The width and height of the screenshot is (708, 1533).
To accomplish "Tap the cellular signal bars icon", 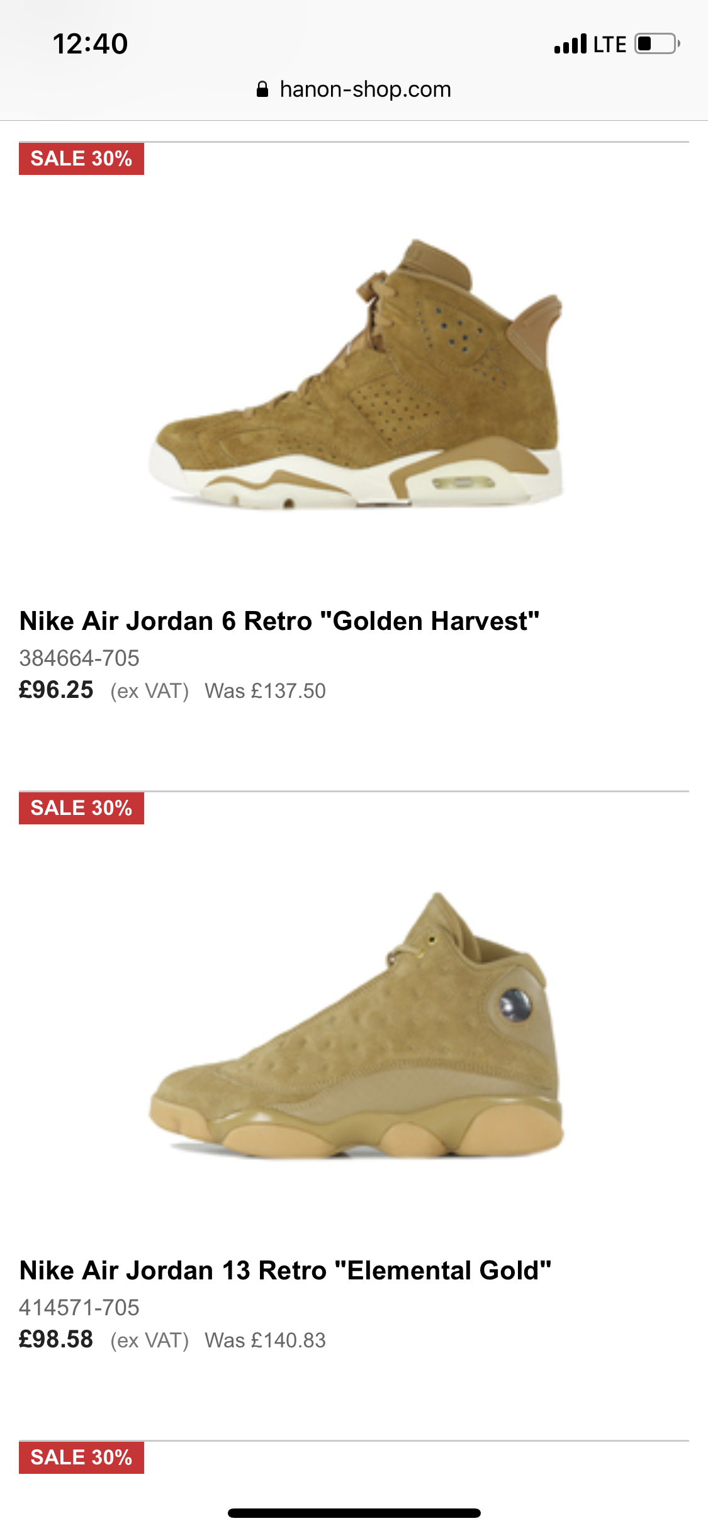I will pyautogui.click(x=570, y=44).
